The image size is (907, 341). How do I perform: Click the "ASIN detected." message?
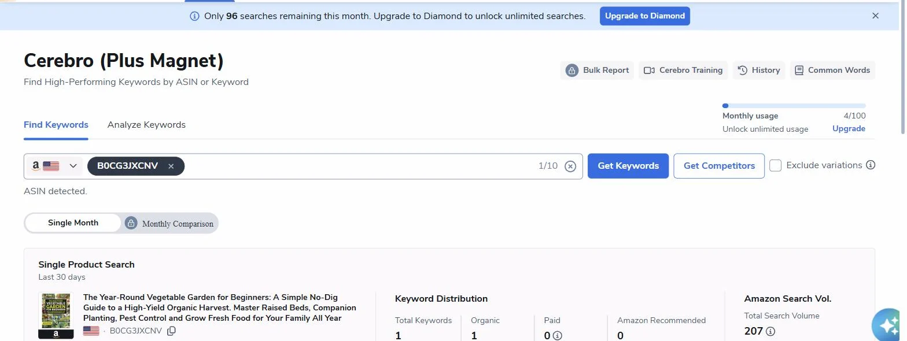coord(56,191)
